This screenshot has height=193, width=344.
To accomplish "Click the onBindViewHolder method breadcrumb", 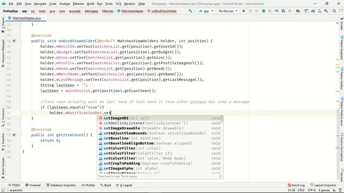I will 162,11.
